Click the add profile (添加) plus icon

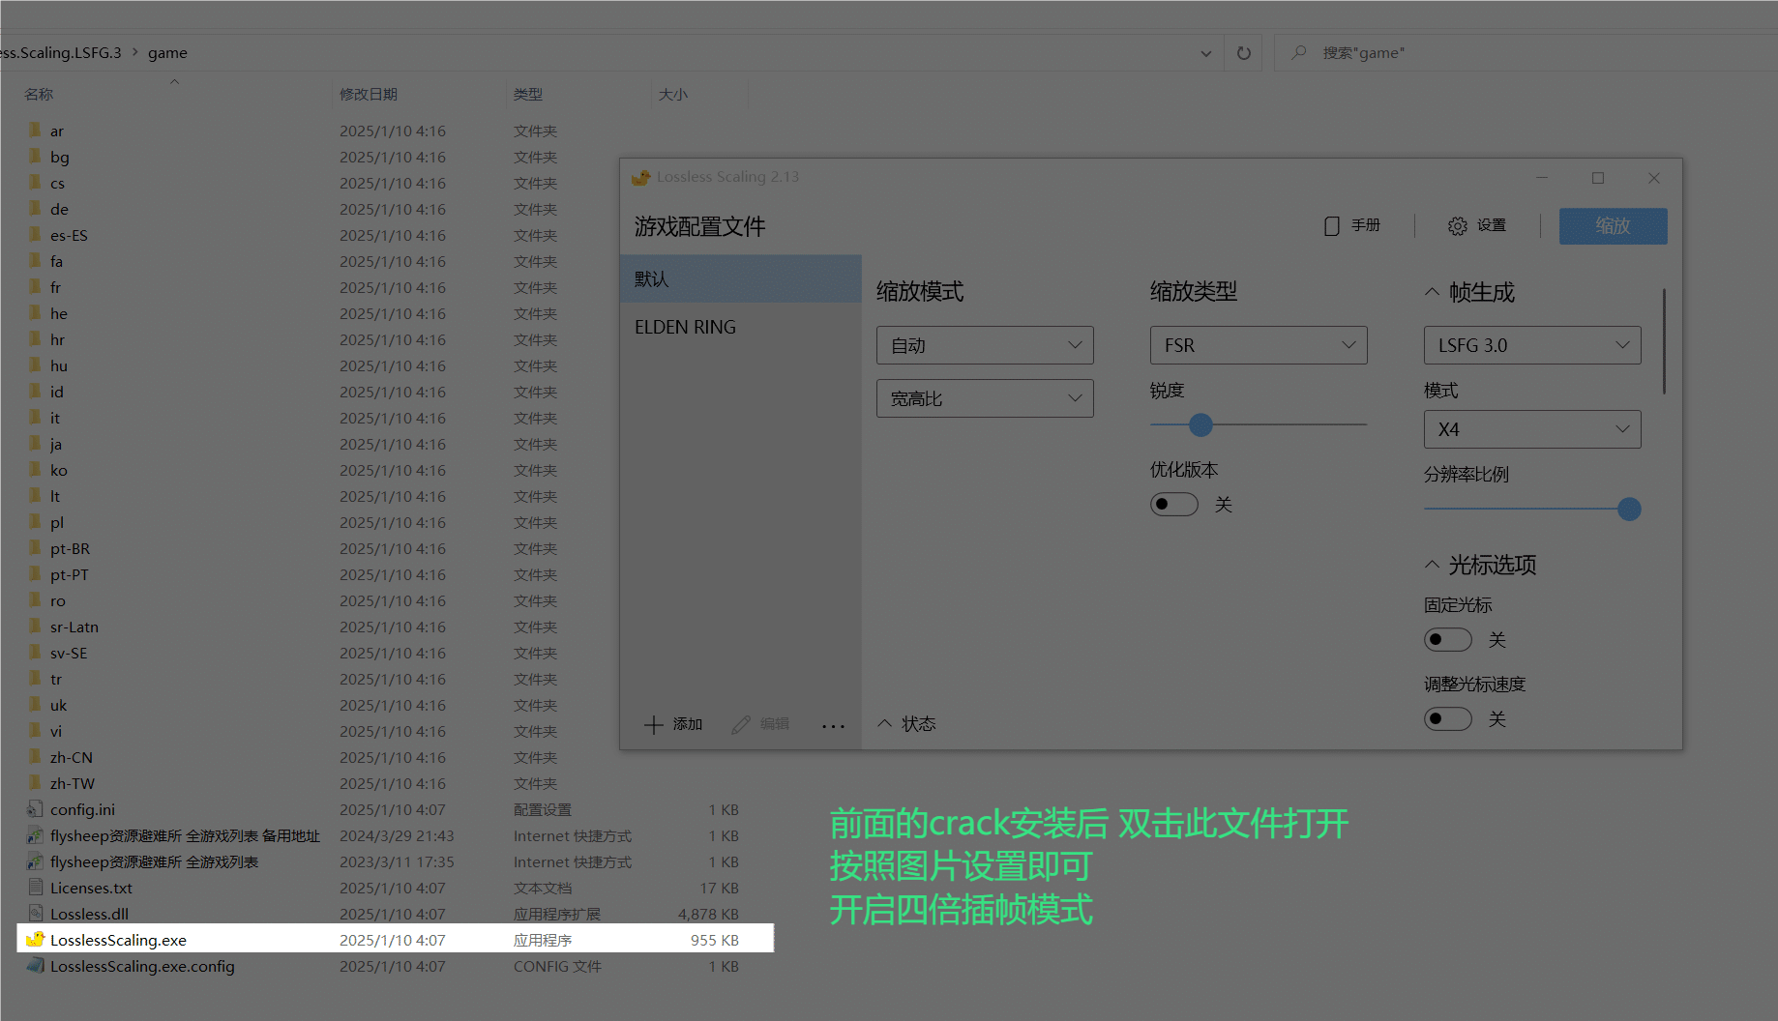point(654,724)
